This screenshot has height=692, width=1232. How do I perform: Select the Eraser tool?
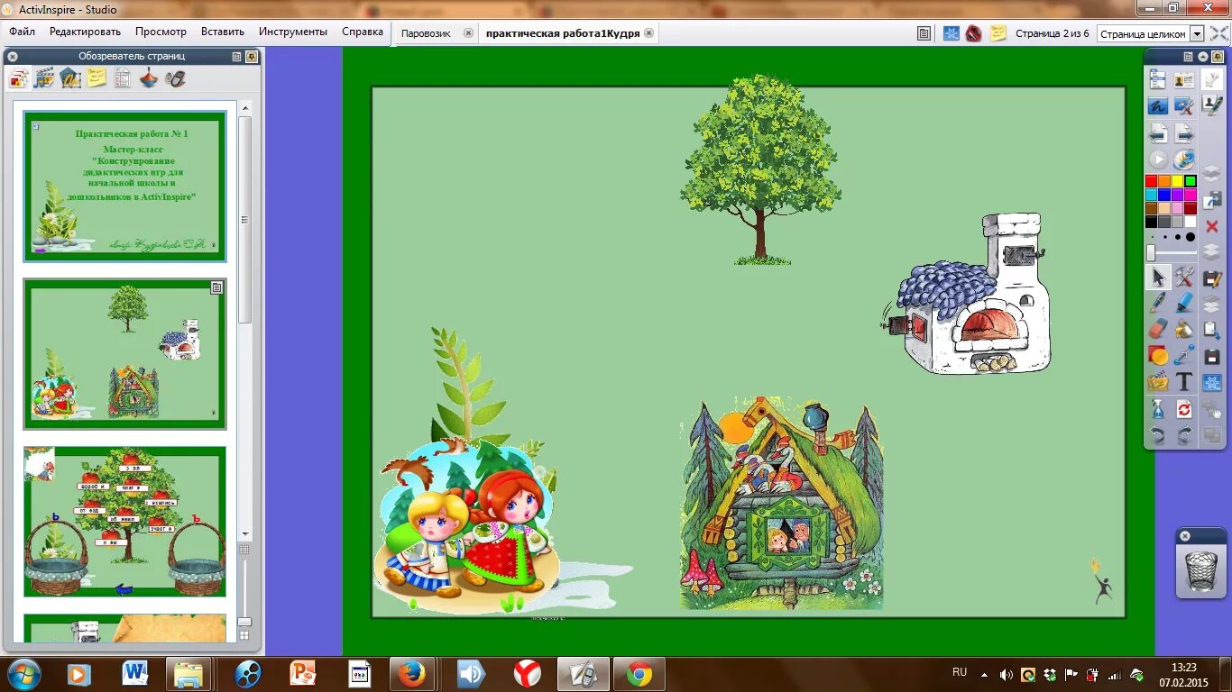[1158, 329]
